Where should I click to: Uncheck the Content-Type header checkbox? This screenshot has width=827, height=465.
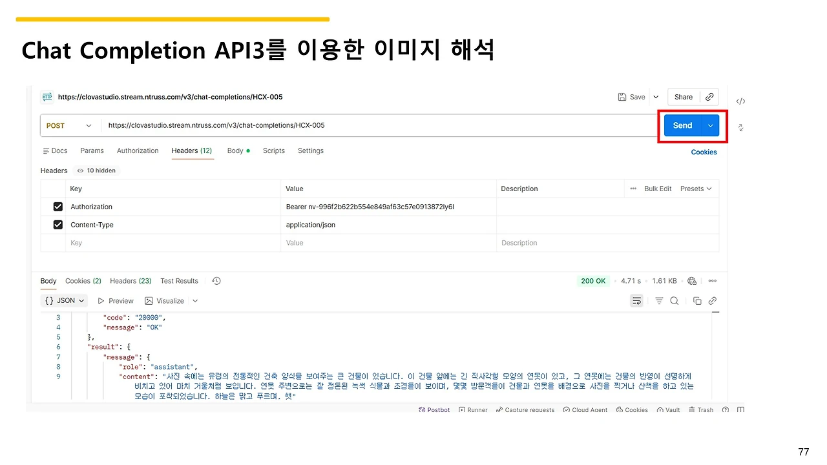[x=58, y=225]
